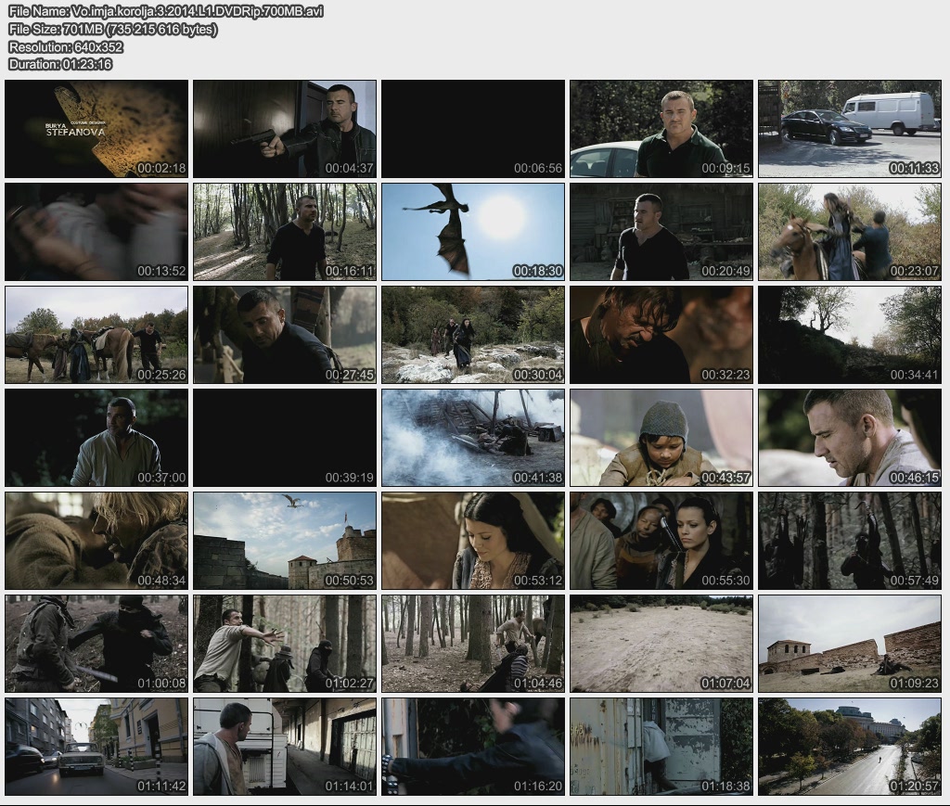Select the flying dragon against sun thumbnail
Viewport: 950px width, 806px height.
473,232
